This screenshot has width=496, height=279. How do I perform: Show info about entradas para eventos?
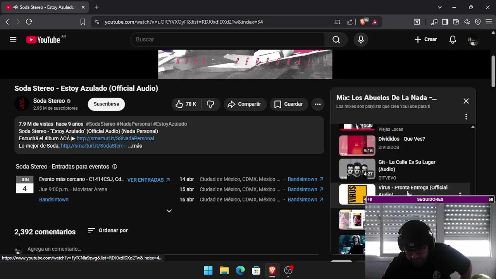tap(115, 167)
